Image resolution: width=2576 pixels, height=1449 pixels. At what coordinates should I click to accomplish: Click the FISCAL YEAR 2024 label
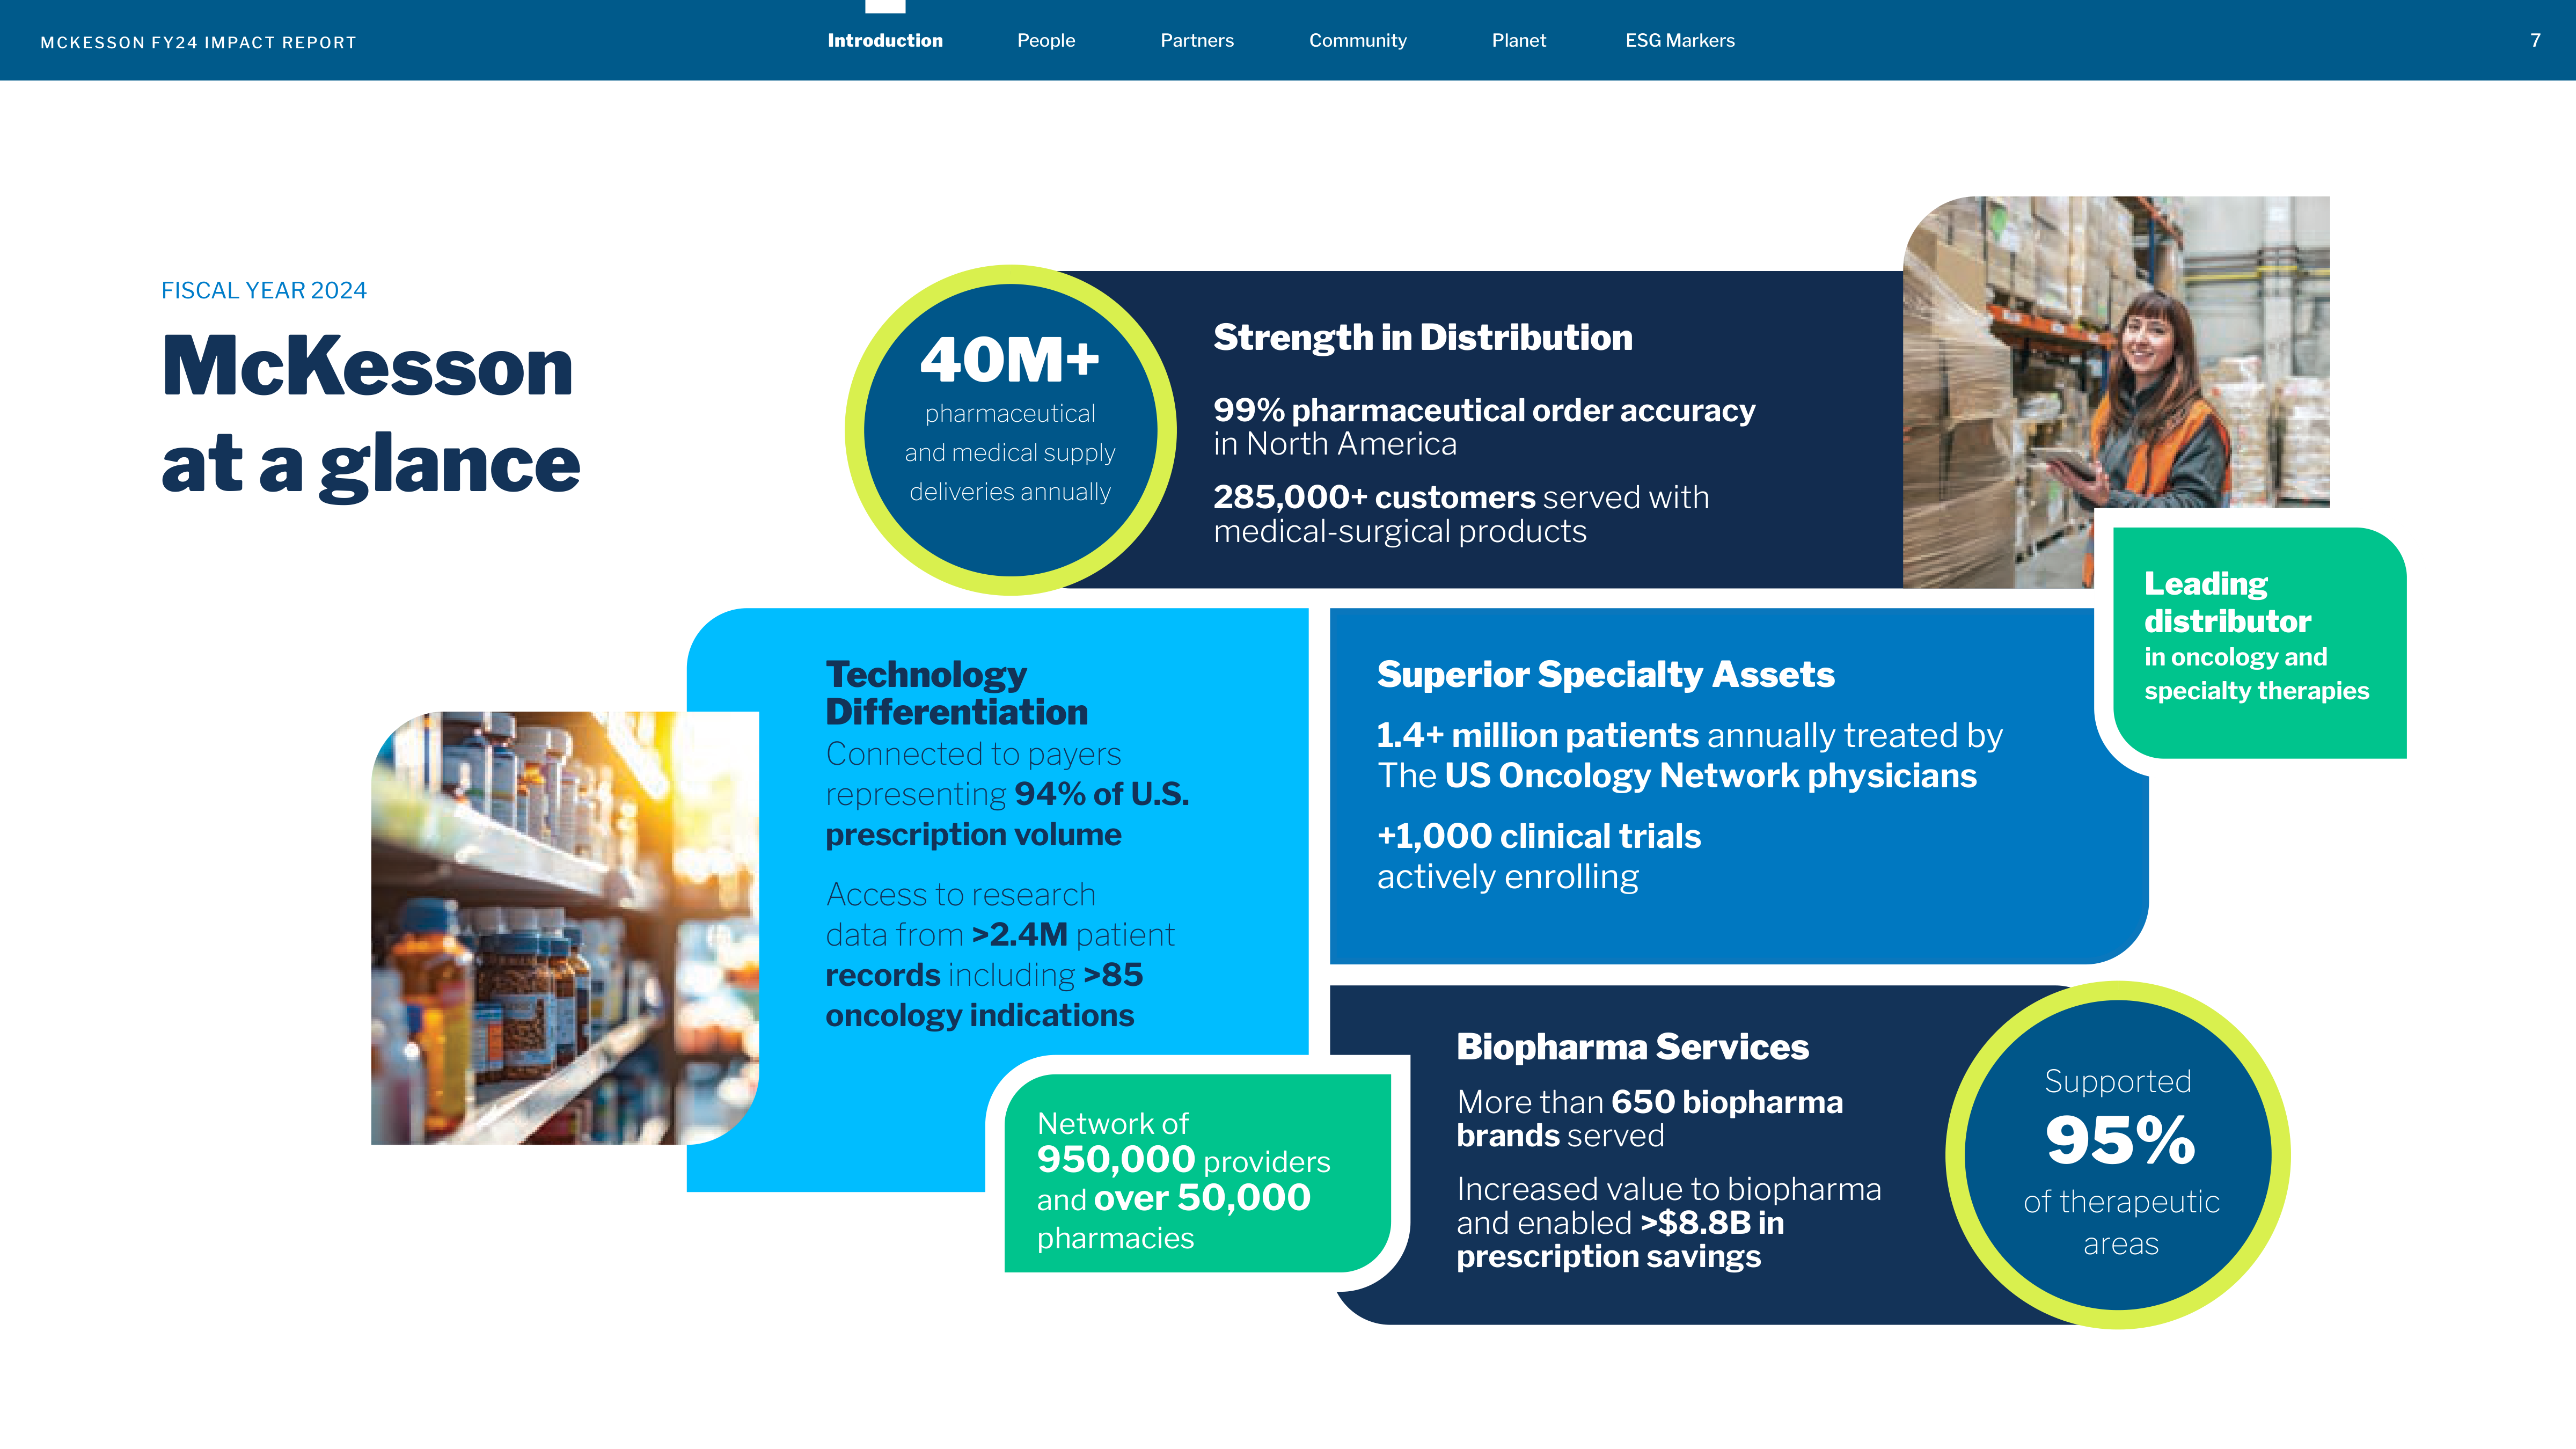point(264,290)
